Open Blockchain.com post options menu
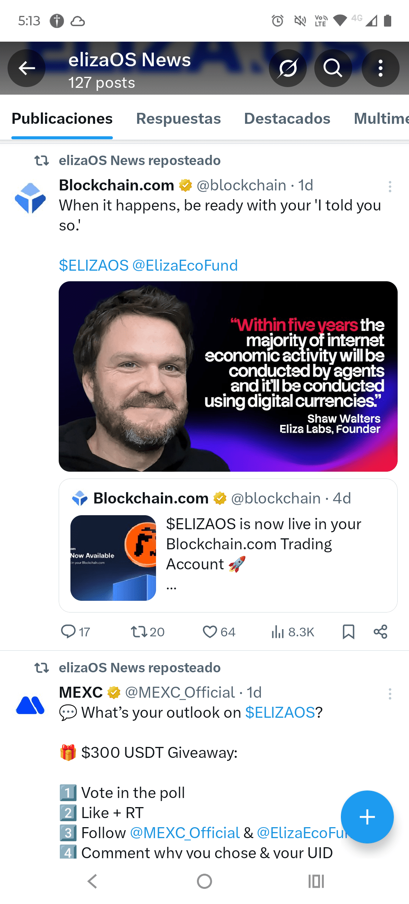 [390, 186]
